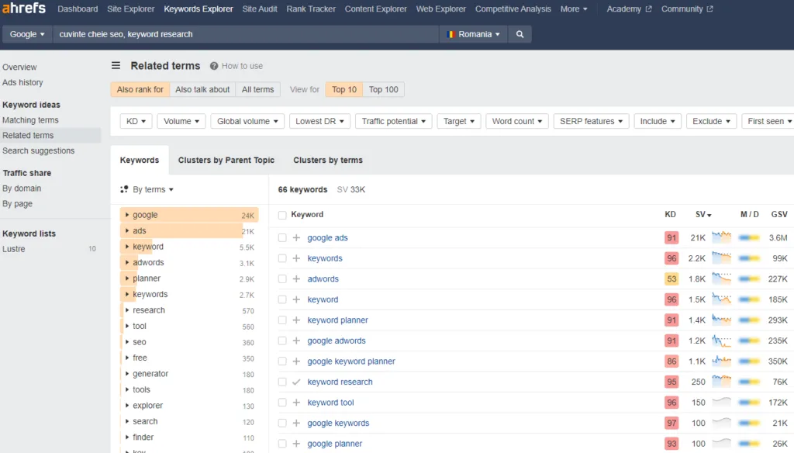
Task: Click the M/D bar for keyword tool
Action: [x=750, y=403]
